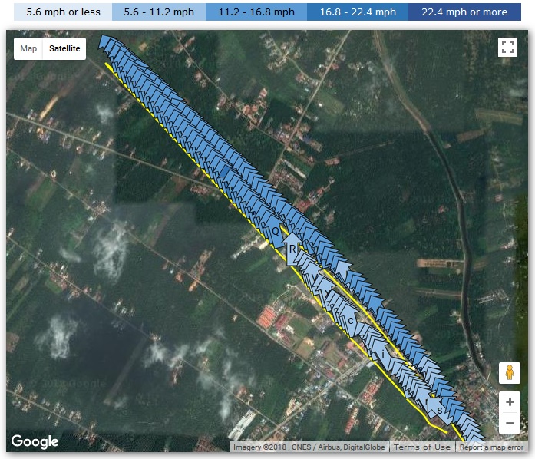Click the 5.6 - 11.2 mph legend swatch
The width and height of the screenshot is (535, 459).
(158, 12)
